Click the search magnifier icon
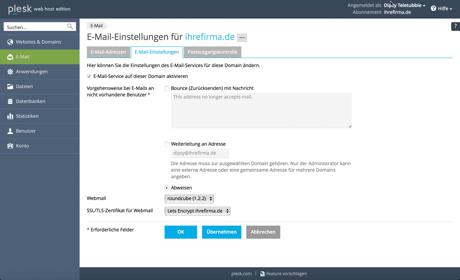Screen dimensions: 460x280 (70, 27)
